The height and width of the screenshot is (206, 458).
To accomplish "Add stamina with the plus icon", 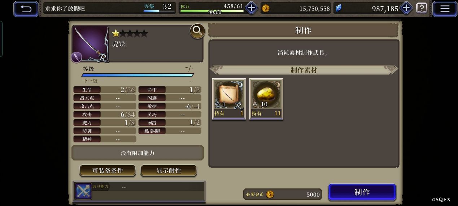I will coord(251,8).
